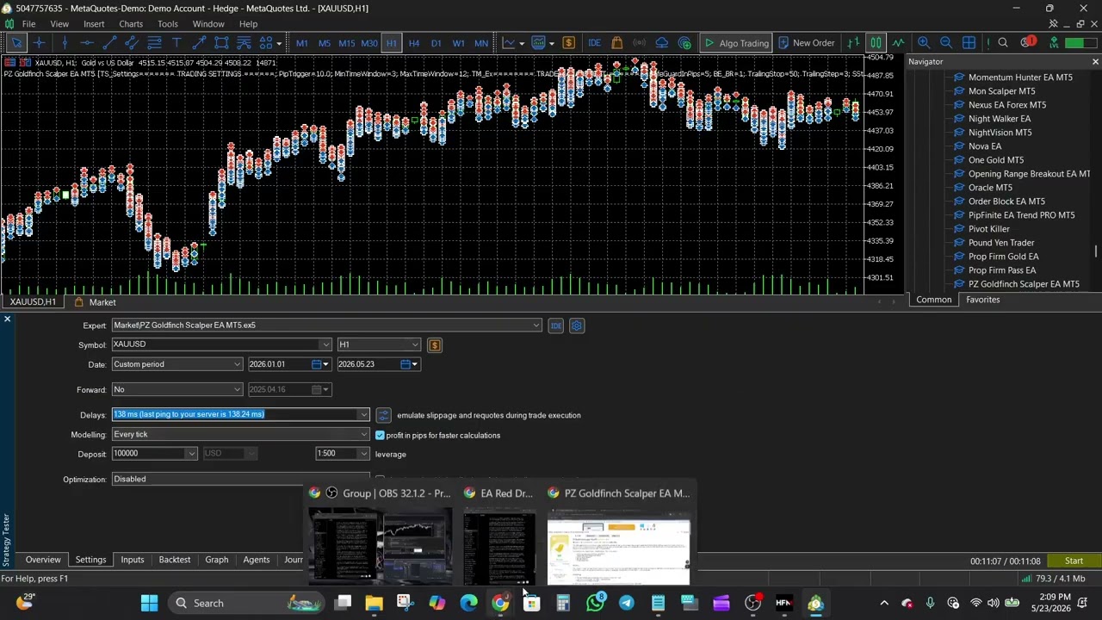The width and height of the screenshot is (1102, 620).
Task: Switch chart to M15 timeframe
Action: (x=346, y=43)
